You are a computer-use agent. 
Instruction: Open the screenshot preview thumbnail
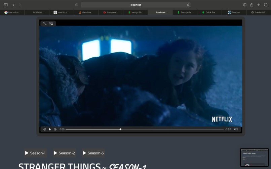254,158
